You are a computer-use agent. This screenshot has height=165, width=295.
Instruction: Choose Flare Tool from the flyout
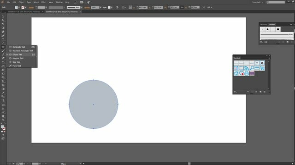pos(22,66)
